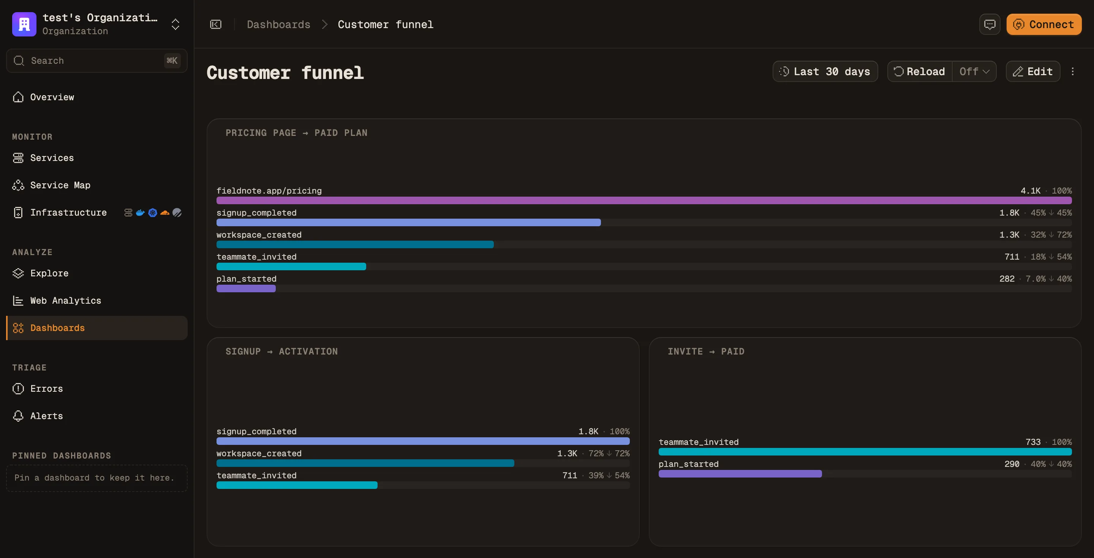
Task: Click teammate_invited bar in pricing funnel
Action: click(291, 266)
